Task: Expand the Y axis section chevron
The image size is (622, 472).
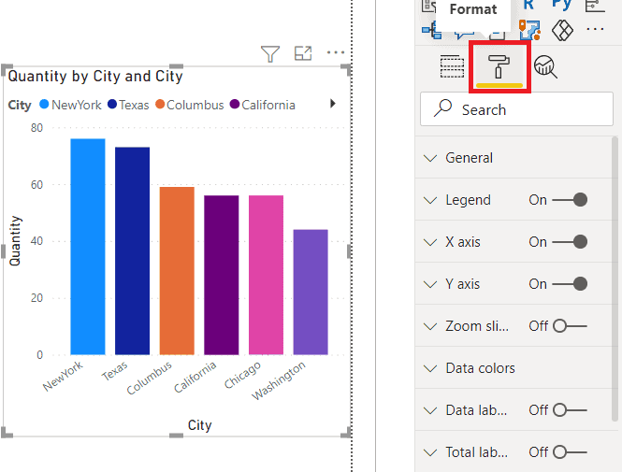Action: 430,284
